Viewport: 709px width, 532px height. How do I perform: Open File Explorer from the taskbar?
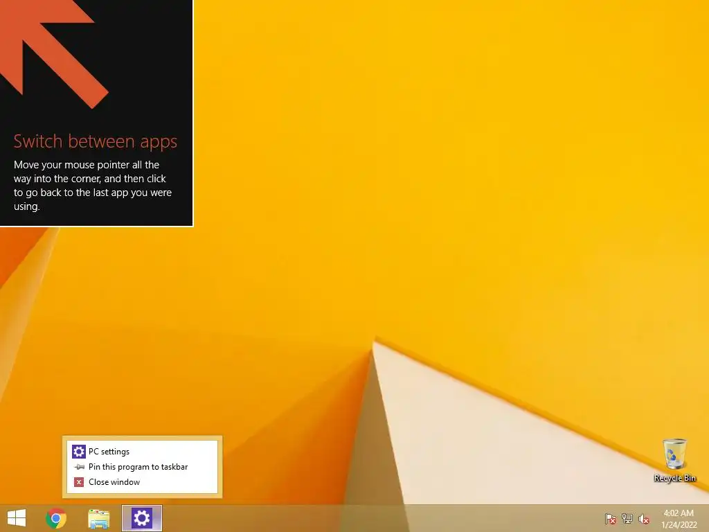coord(98,518)
